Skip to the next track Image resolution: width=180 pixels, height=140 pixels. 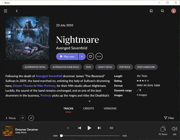click(x=99, y=128)
